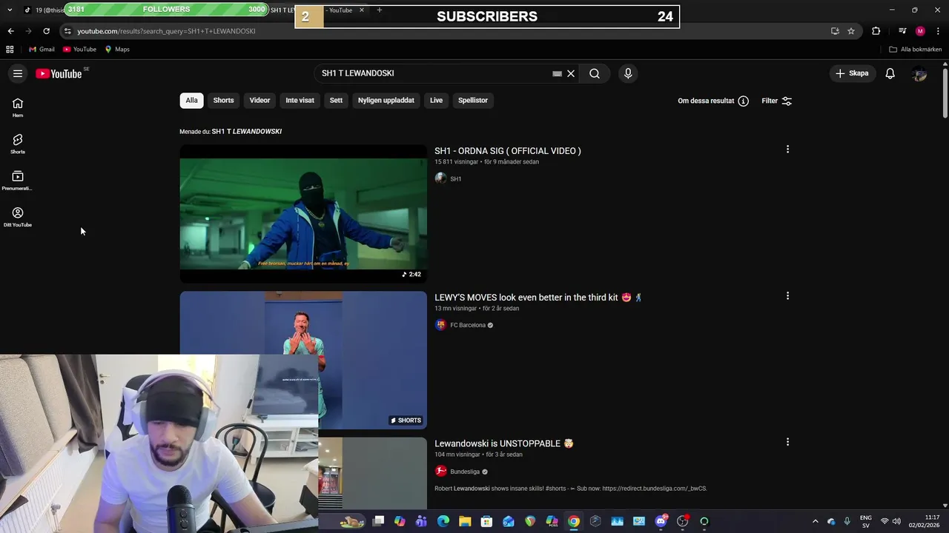Click the browser address bar
The height and width of the screenshot is (533, 949).
click(445, 31)
